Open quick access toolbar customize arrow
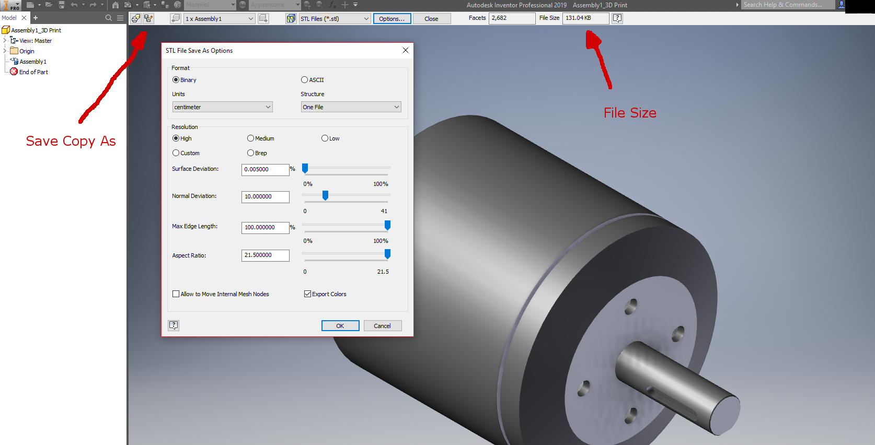 tap(355, 5)
